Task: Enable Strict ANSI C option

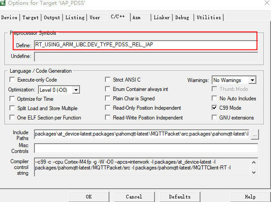Action: (x=108, y=79)
